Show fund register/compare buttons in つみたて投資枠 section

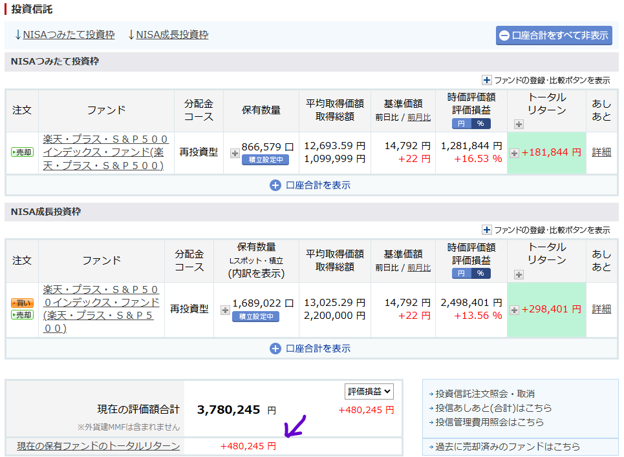click(546, 80)
